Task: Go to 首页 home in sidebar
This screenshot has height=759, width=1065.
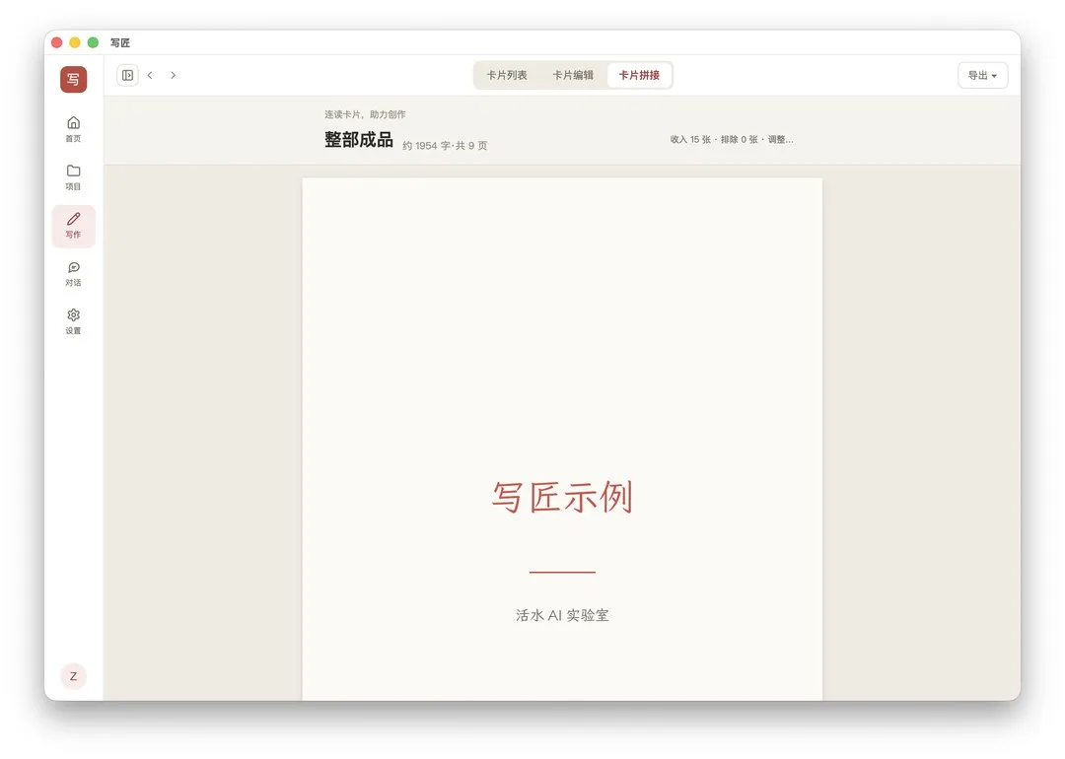Action: pos(73,129)
